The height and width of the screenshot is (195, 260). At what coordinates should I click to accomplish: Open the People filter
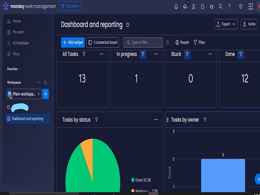182,42
